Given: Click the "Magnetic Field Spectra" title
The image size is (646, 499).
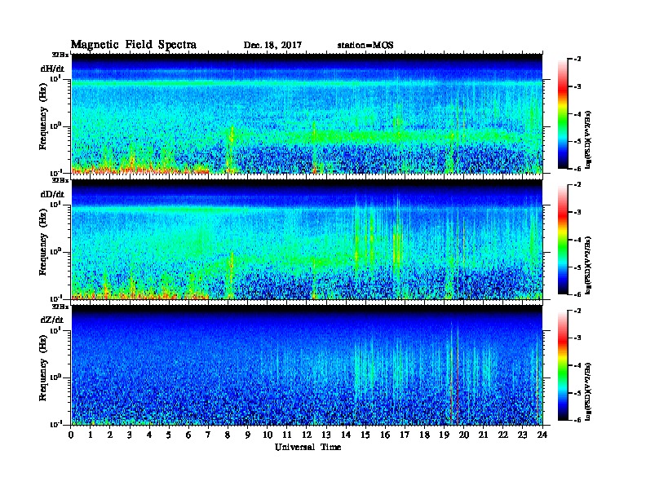Looking at the screenshot, I should (134, 45).
